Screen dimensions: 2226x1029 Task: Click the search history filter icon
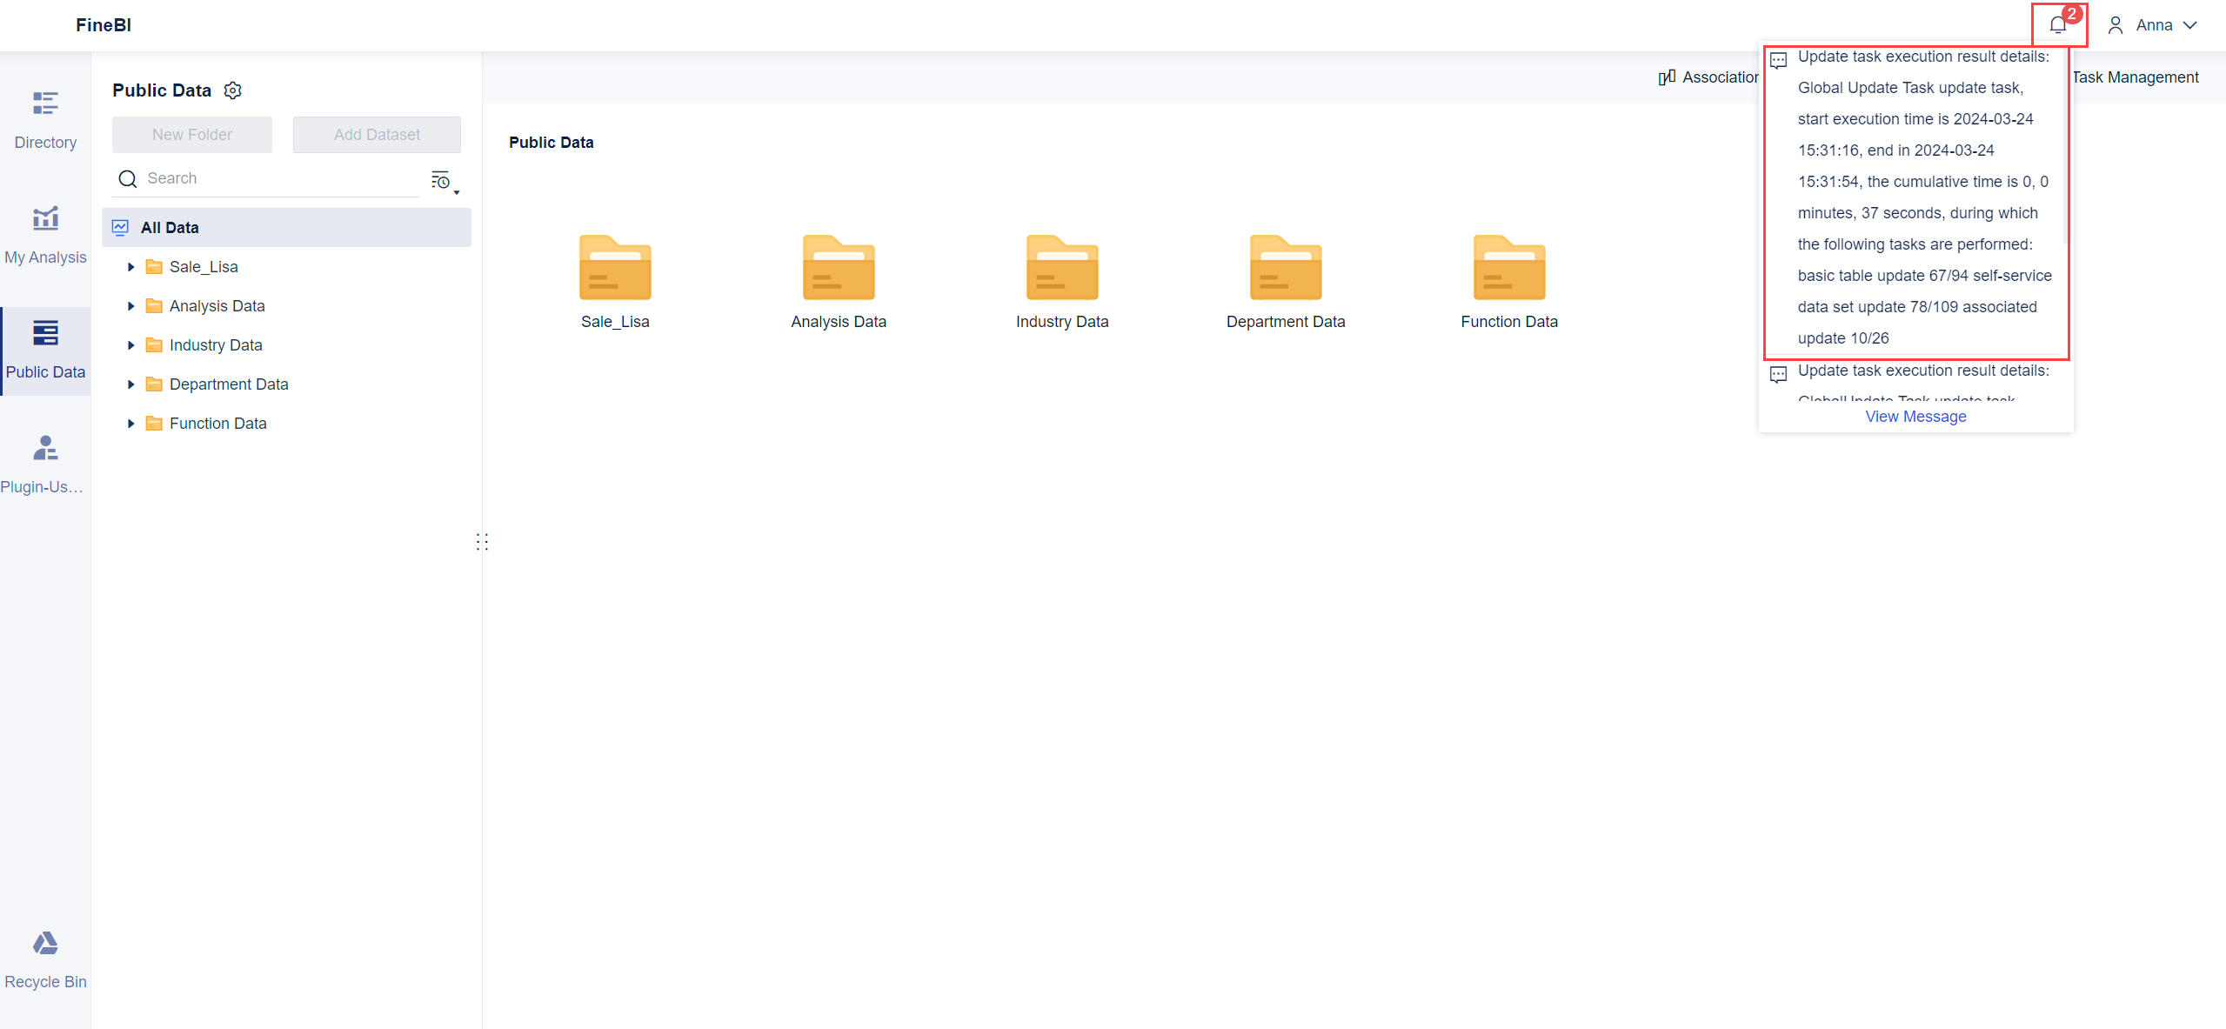tap(443, 180)
